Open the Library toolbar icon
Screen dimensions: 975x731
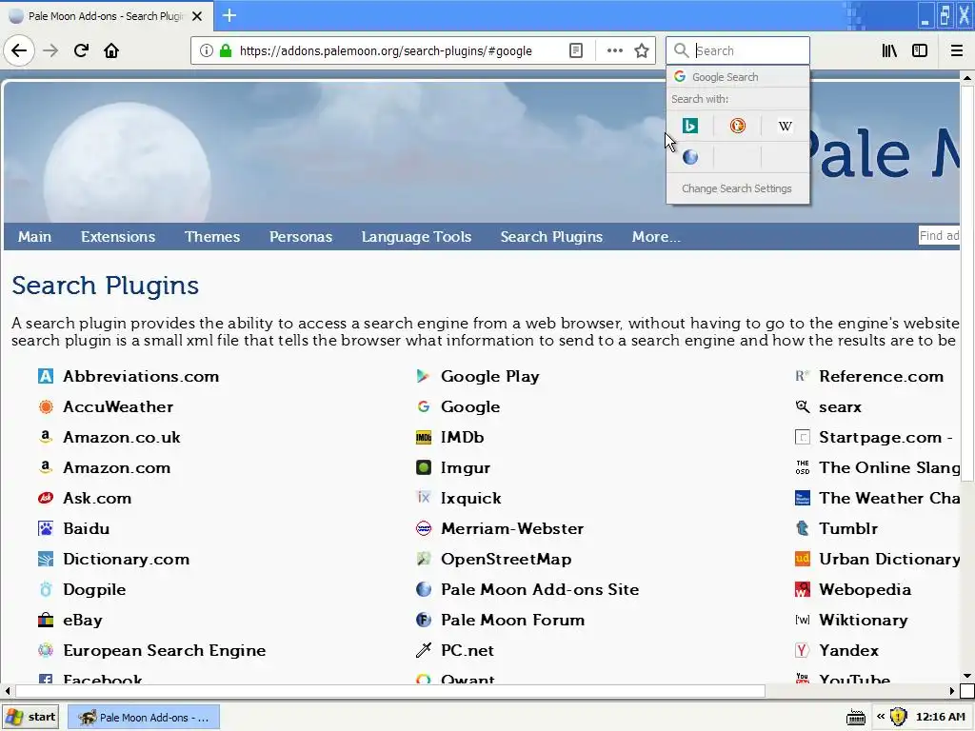click(x=890, y=50)
